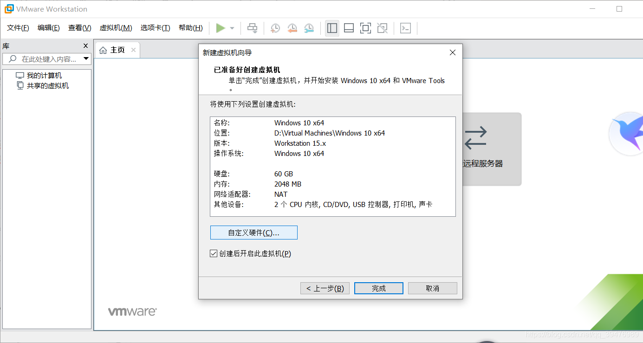Toggle the thumbnail bar view icon
The height and width of the screenshot is (343, 643).
pos(349,28)
